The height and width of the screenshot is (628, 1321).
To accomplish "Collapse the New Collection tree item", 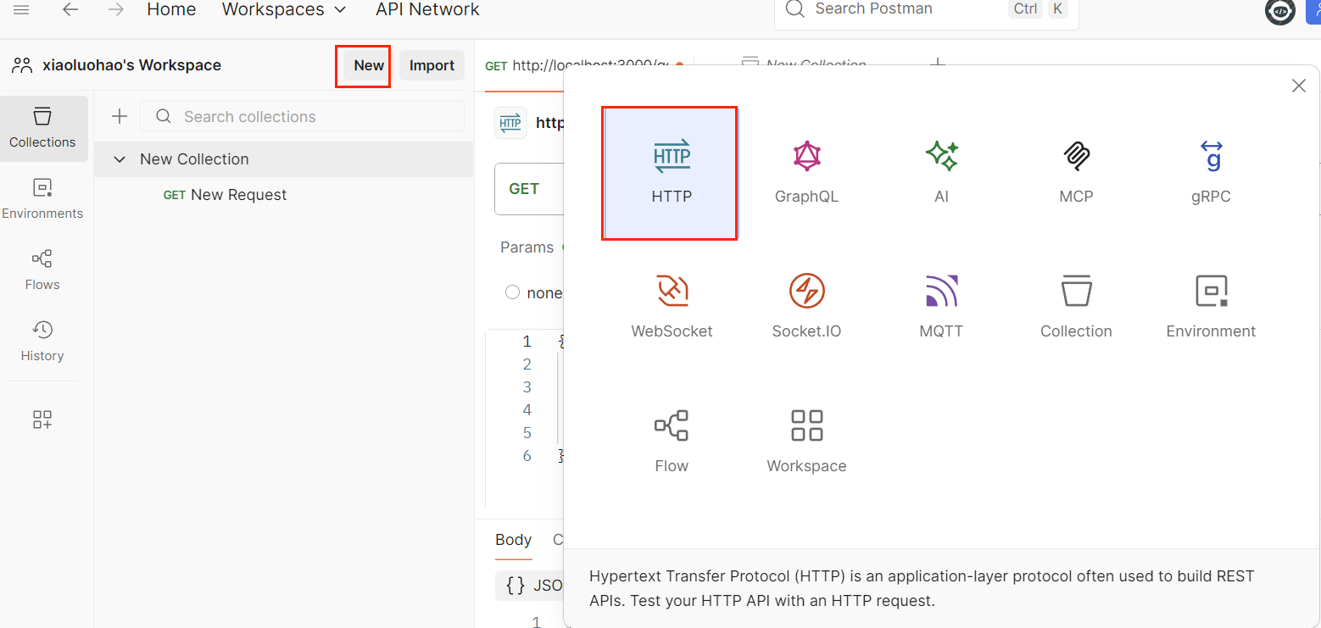I will click(x=120, y=159).
